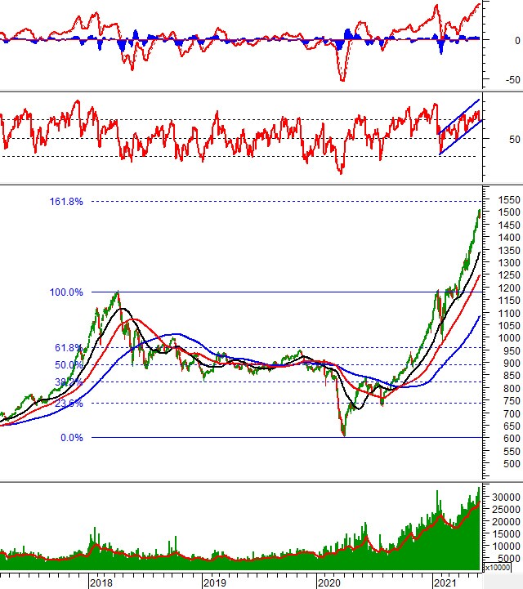
Task: Click the 850 price axis value
Action: coord(512,376)
